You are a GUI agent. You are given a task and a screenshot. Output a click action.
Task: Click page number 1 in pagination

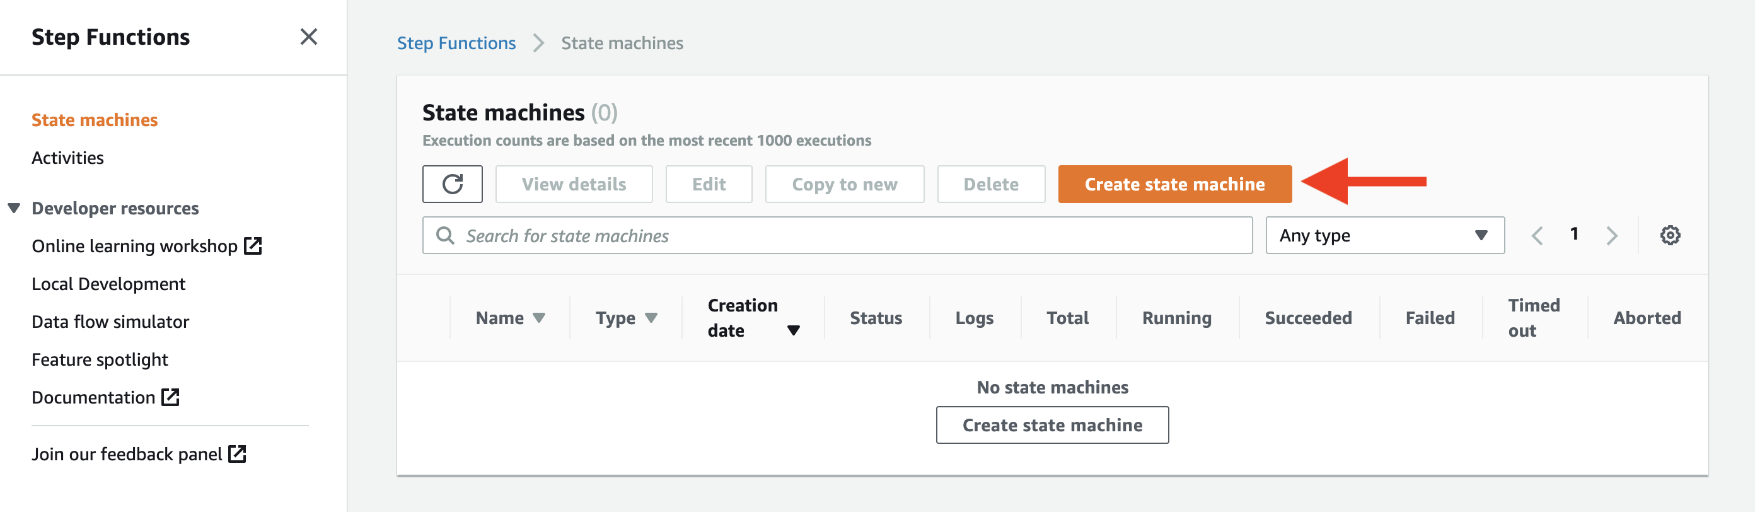1574,234
